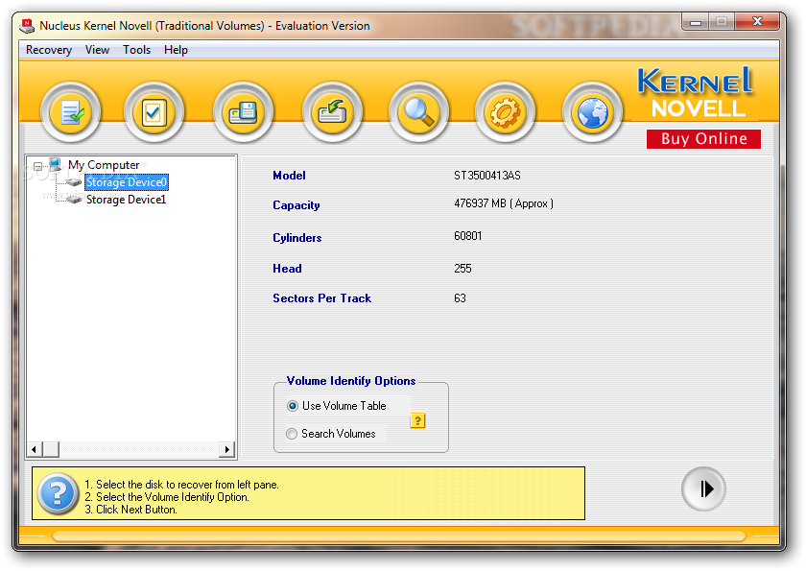Screen dimensions: 806x571
Task: Click the head value 255
Action: click(462, 269)
